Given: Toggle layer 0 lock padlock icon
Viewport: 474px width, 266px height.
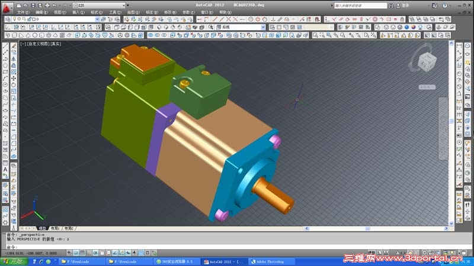Looking at the screenshot, I should click(29, 19).
